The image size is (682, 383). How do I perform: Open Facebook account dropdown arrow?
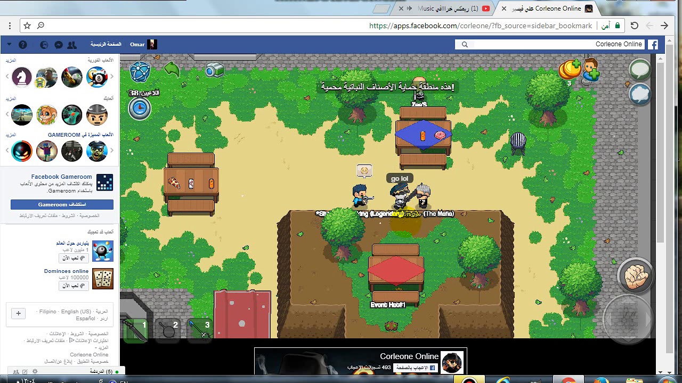tap(9, 45)
